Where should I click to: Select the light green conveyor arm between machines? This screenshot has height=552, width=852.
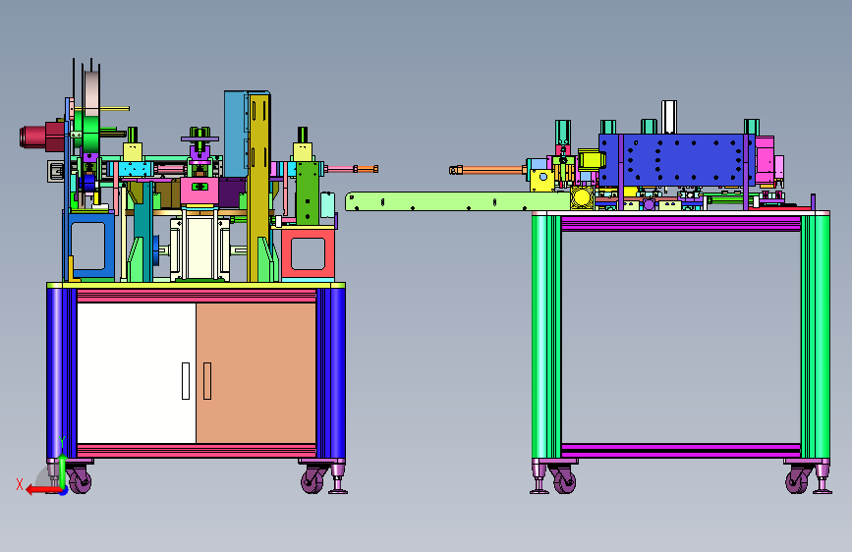pyautogui.click(x=458, y=201)
